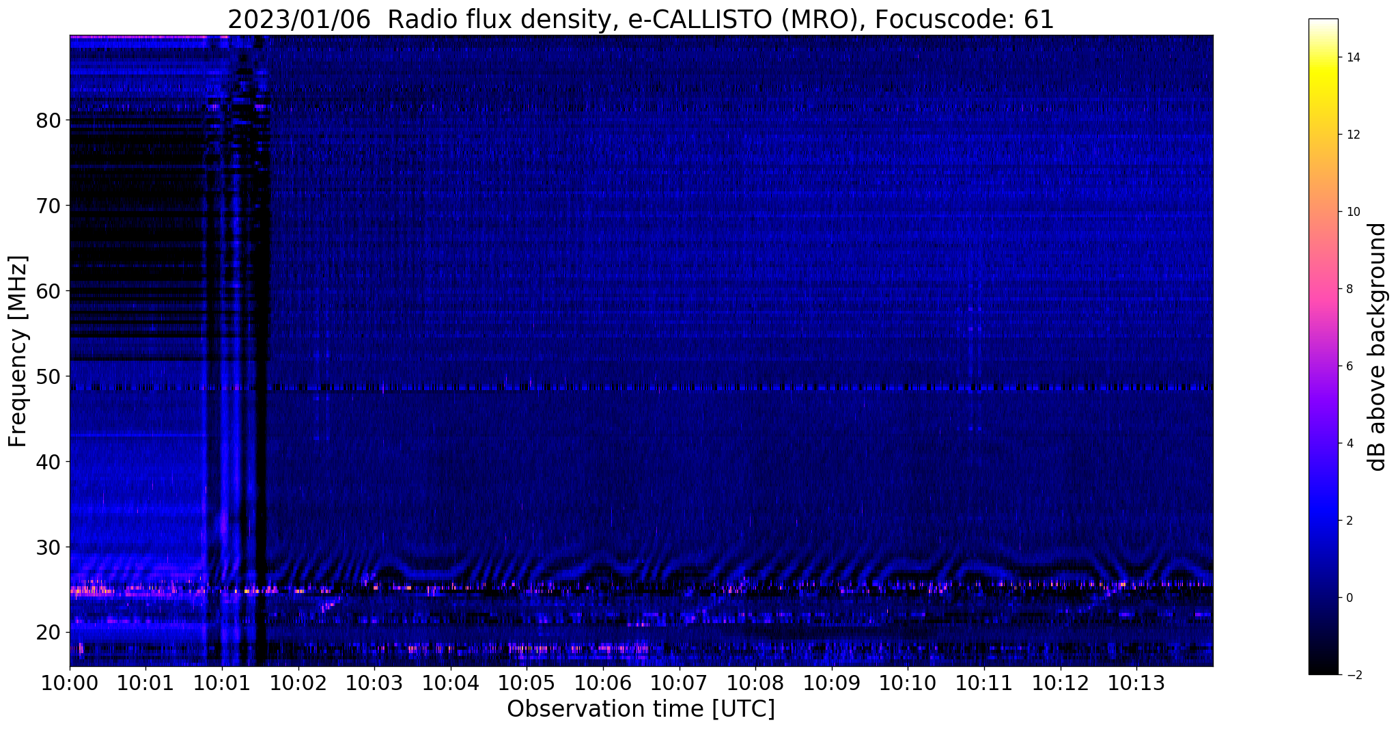Click the 10:00 time tick label

70,683
